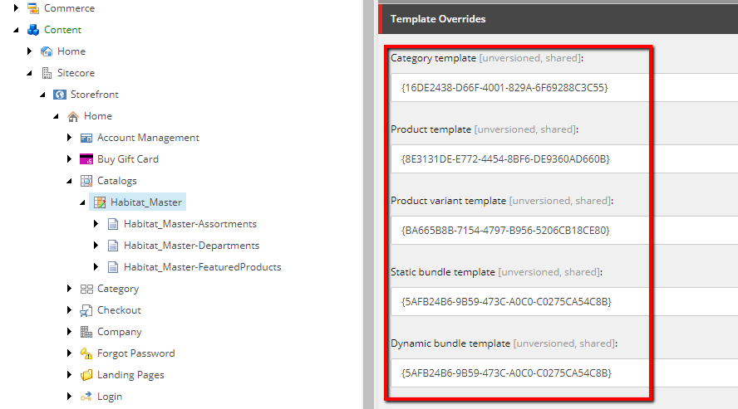The width and height of the screenshot is (738, 409).
Task: Click the Habitat_Master catalog icon
Action: (100, 202)
